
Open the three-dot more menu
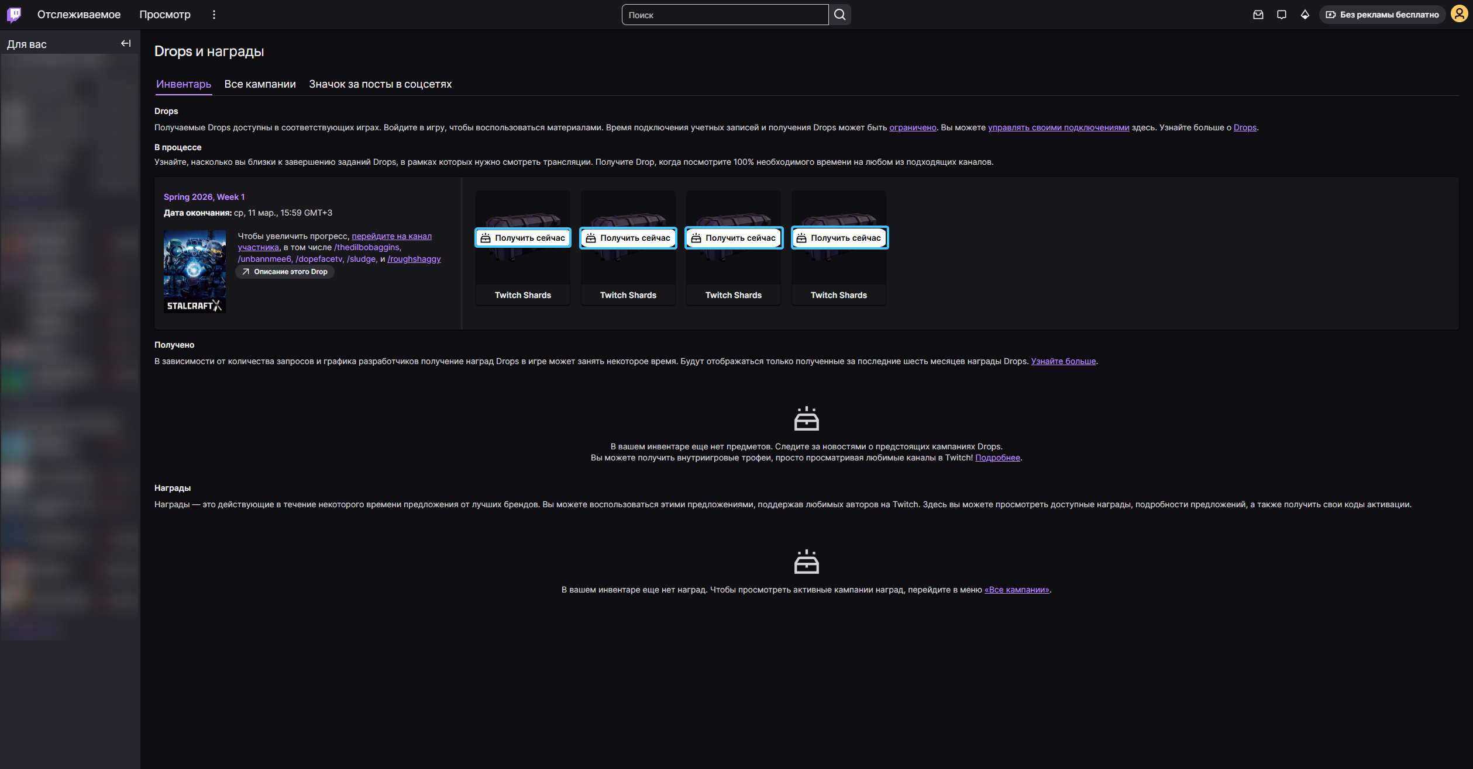point(214,15)
